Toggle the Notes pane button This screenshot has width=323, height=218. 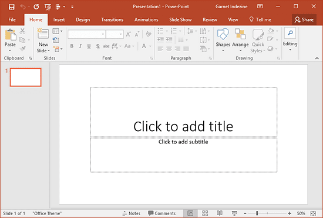(131, 213)
